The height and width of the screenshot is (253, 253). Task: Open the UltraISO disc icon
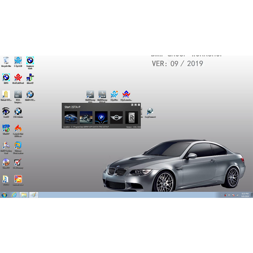[6, 162]
